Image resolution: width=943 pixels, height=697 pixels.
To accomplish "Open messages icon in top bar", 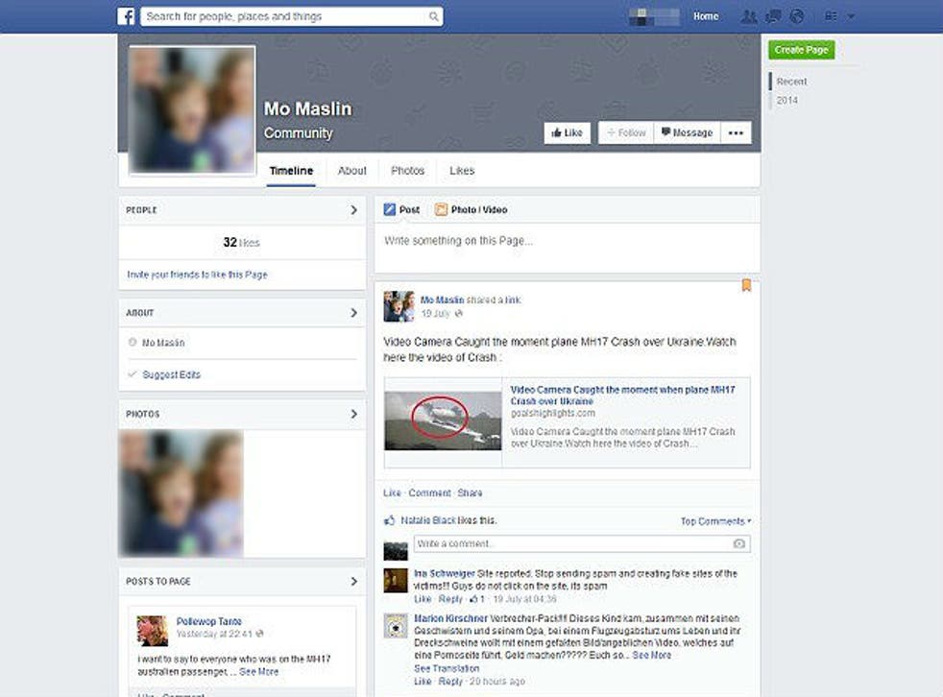I will [773, 16].
